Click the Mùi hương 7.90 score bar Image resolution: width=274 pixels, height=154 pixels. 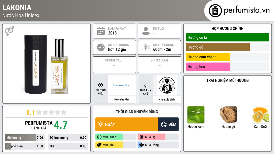point(25,138)
